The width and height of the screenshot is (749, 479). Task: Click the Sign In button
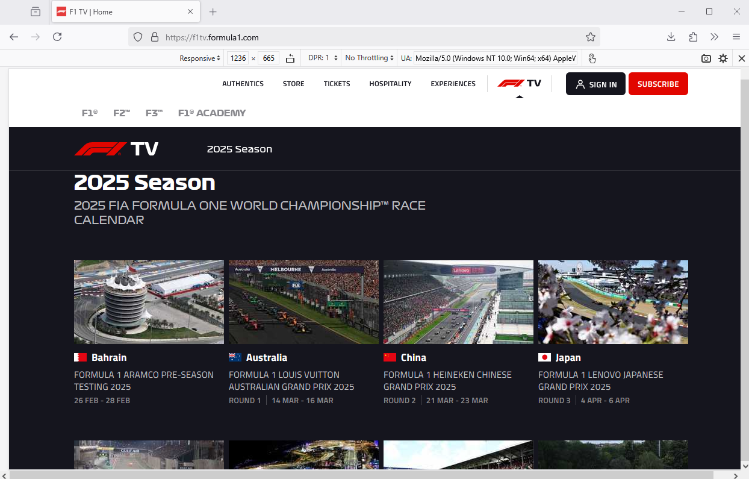pos(595,84)
